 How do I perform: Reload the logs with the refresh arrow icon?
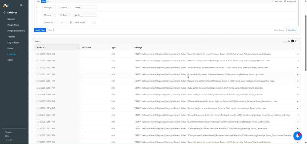pyautogui.click(x=297, y=41)
